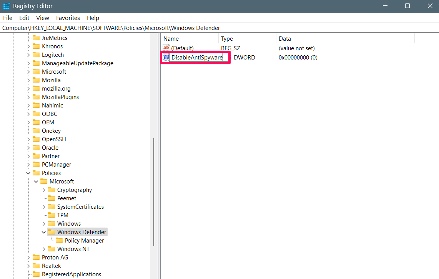The width and height of the screenshot is (439, 279).
Task: Expand the Cryptography key
Action: click(x=44, y=190)
